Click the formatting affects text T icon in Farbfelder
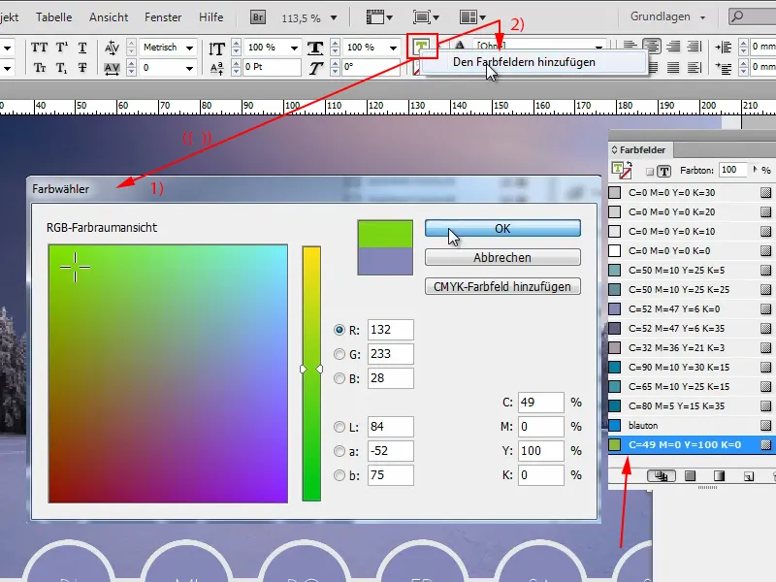 [664, 172]
